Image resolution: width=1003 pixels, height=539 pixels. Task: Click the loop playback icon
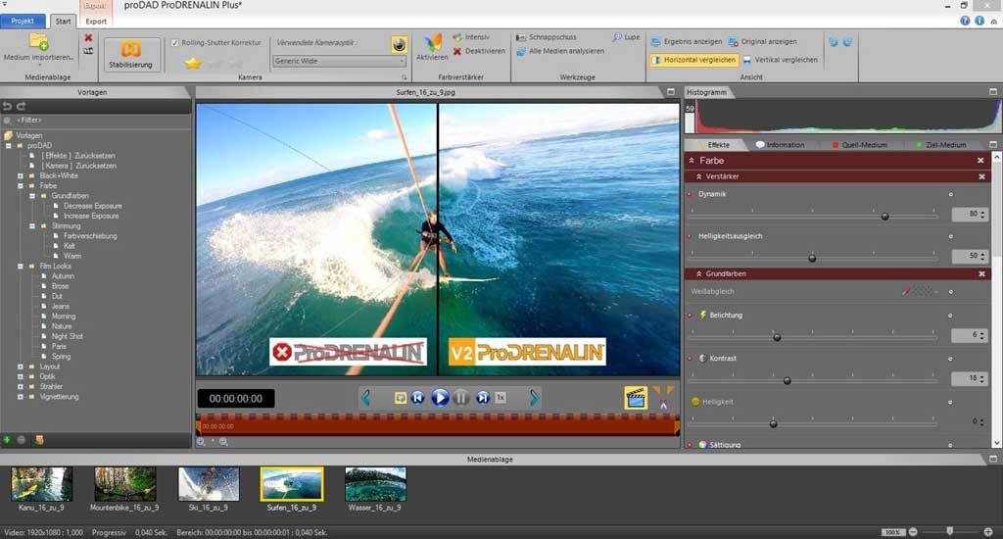point(400,398)
